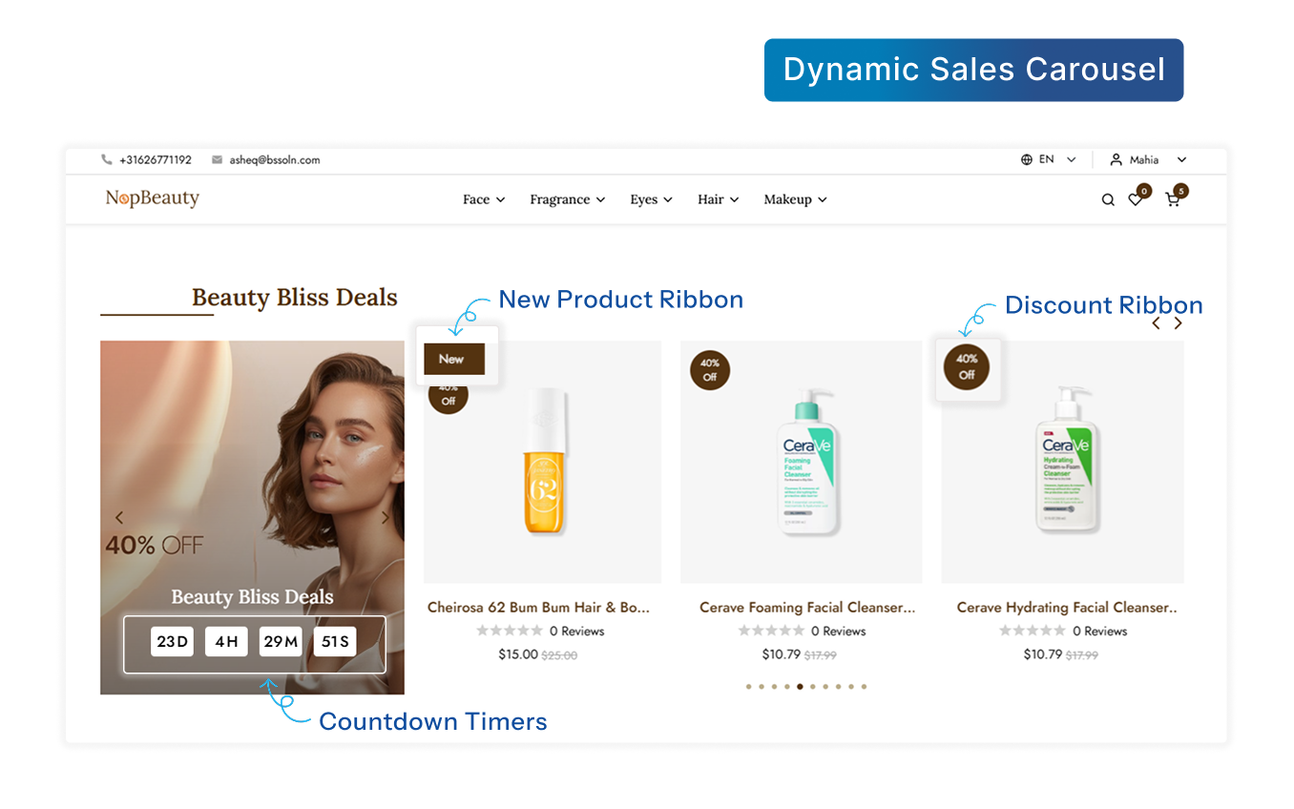Click the 4H countdown box
The width and height of the screenshot is (1294, 809).
[x=226, y=641]
